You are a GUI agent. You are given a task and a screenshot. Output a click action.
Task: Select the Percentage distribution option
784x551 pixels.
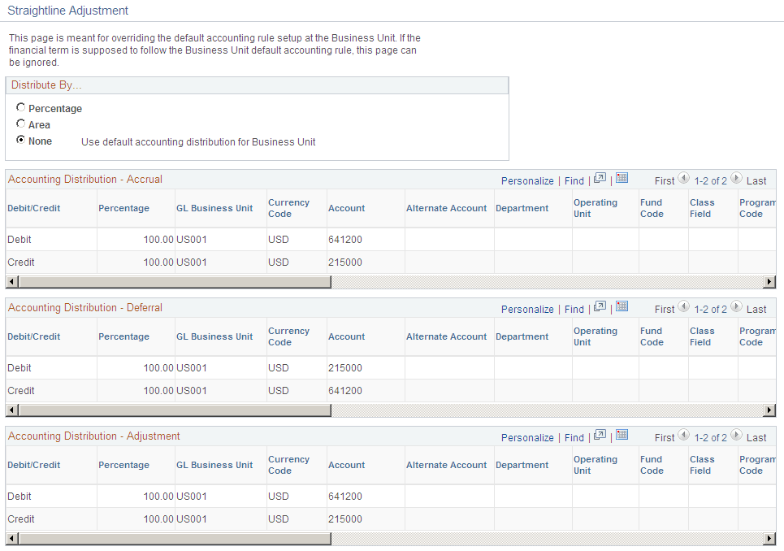point(20,106)
